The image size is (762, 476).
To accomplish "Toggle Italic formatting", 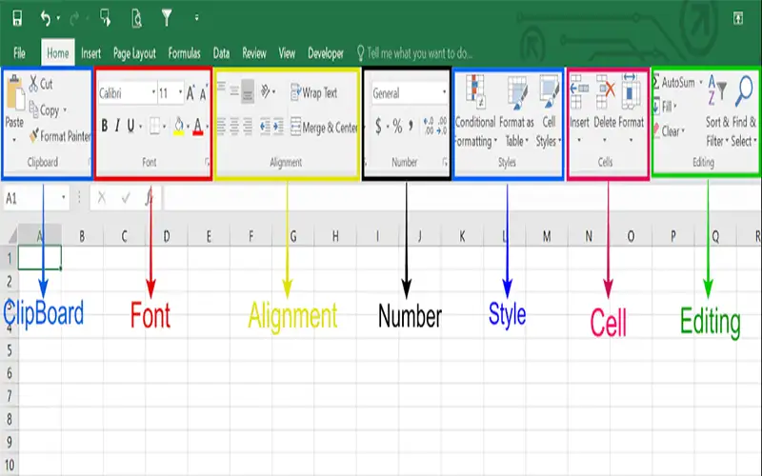I will (x=118, y=126).
